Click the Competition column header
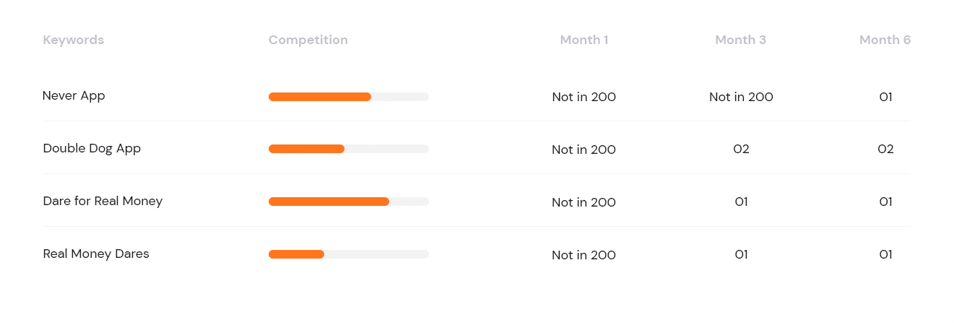This screenshot has width=954, height=333. (x=308, y=40)
